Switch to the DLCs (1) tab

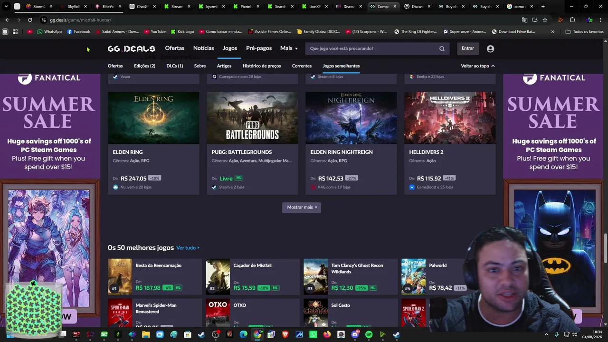coord(175,66)
